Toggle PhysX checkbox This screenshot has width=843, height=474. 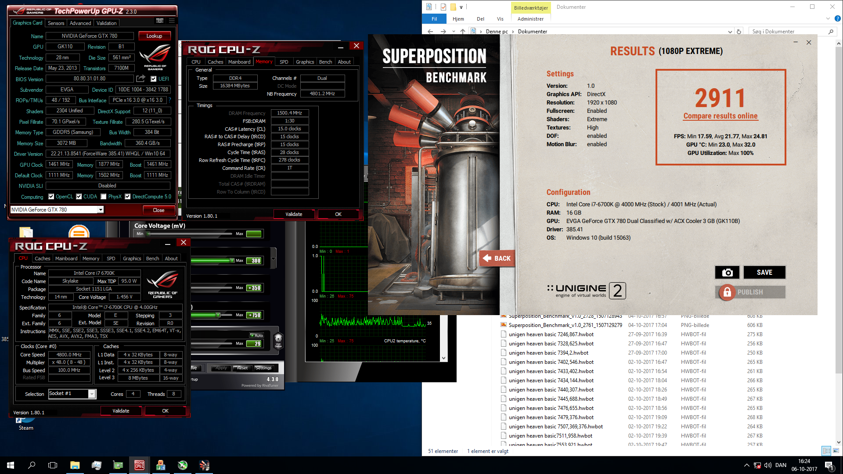[104, 197]
